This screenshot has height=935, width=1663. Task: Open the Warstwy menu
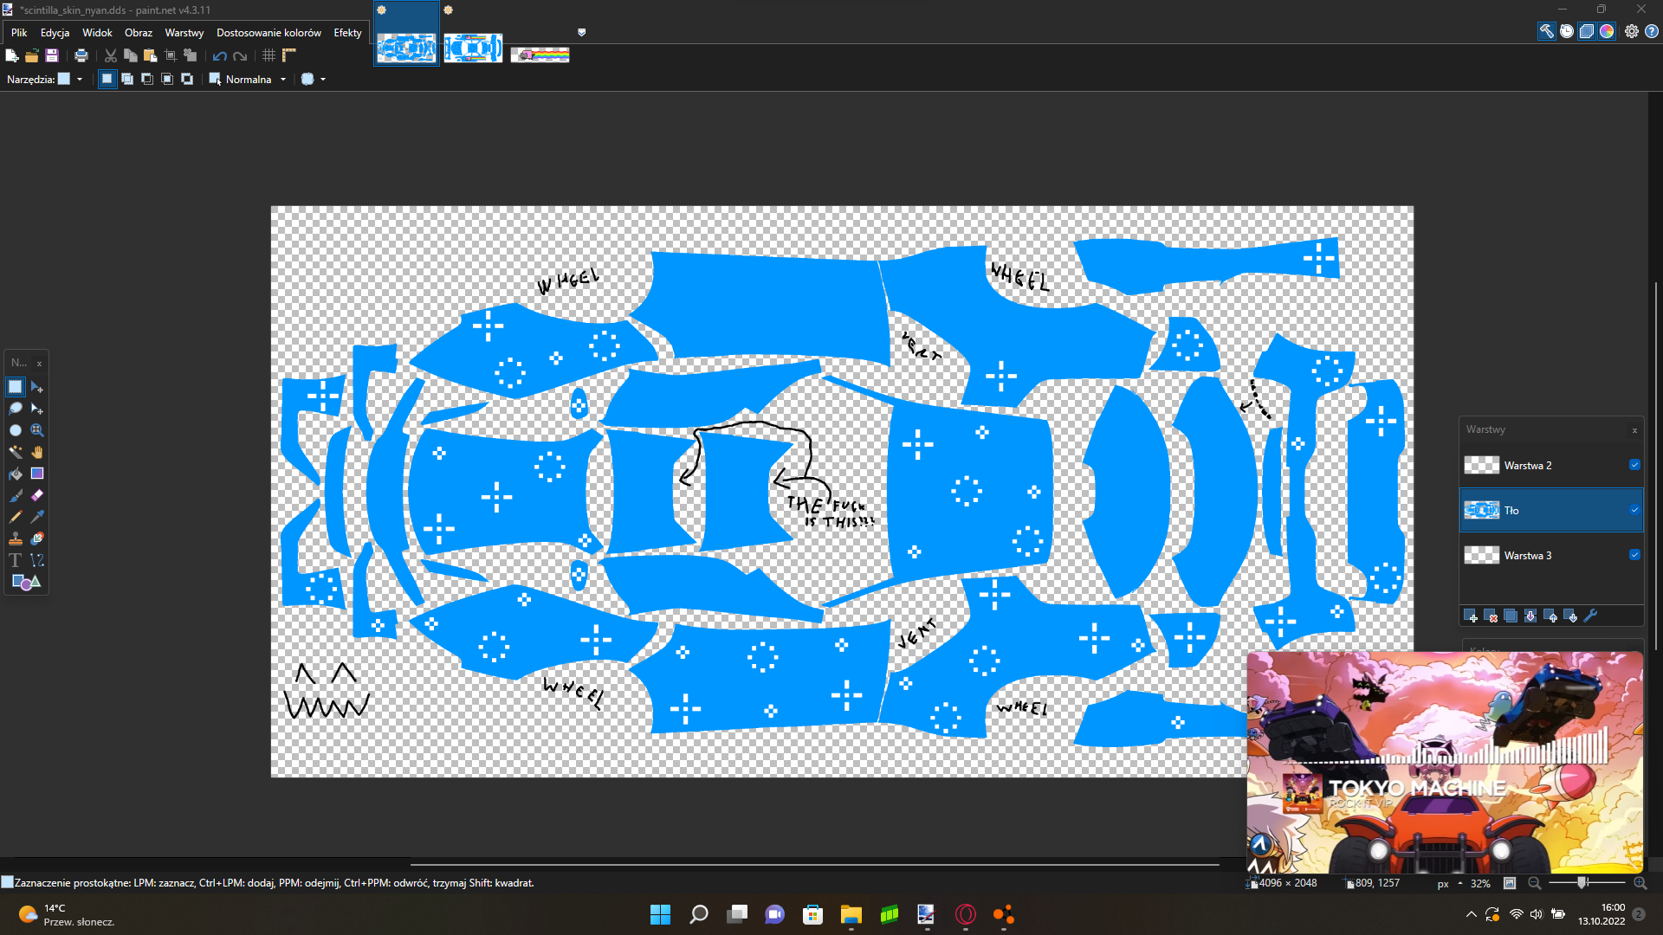pyautogui.click(x=184, y=33)
